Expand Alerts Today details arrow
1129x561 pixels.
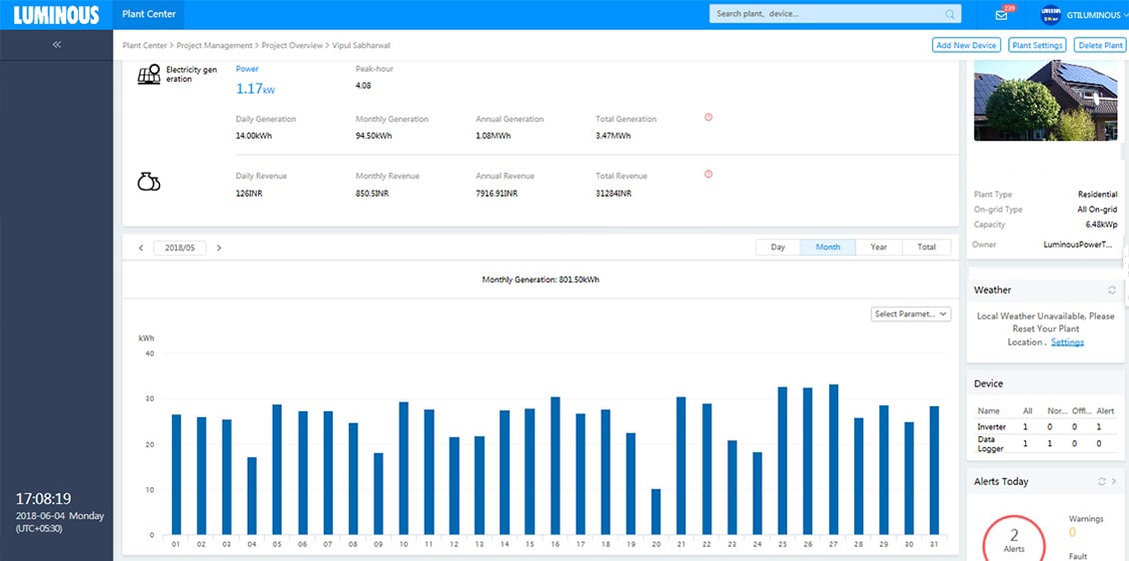coord(1115,481)
